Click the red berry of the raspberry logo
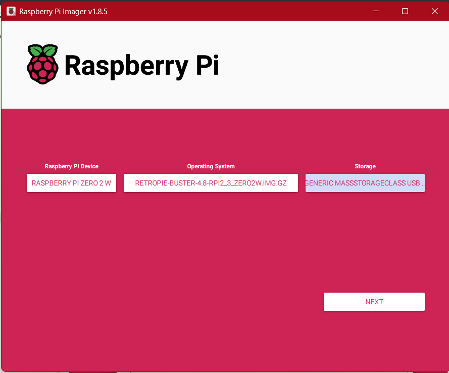Viewport: 449px width, 373px height. pyautogui.click(x=42, y=70)
